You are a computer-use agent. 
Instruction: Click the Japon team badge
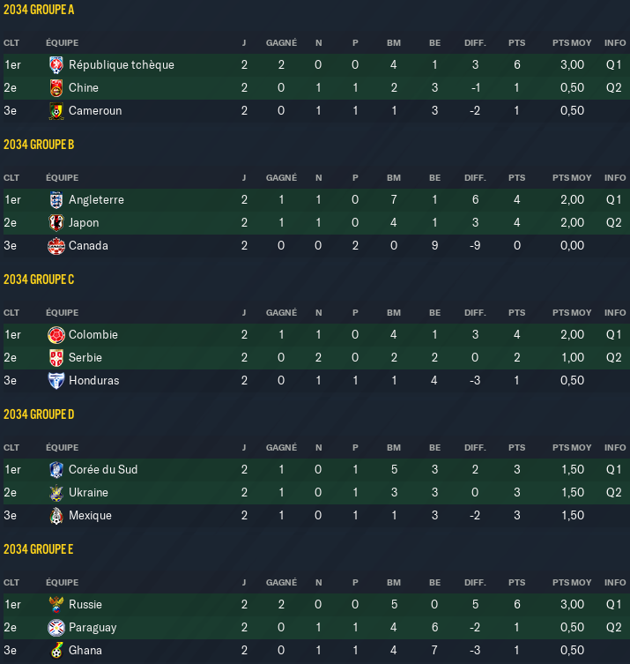56,223
